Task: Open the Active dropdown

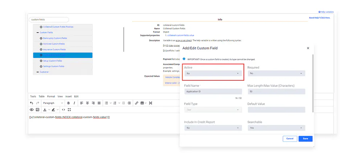Action: click(213, 73)
